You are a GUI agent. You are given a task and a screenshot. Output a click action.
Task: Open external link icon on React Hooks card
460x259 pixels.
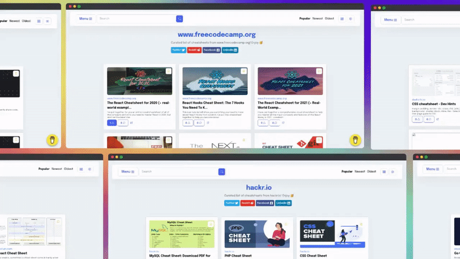click(208, 123)
